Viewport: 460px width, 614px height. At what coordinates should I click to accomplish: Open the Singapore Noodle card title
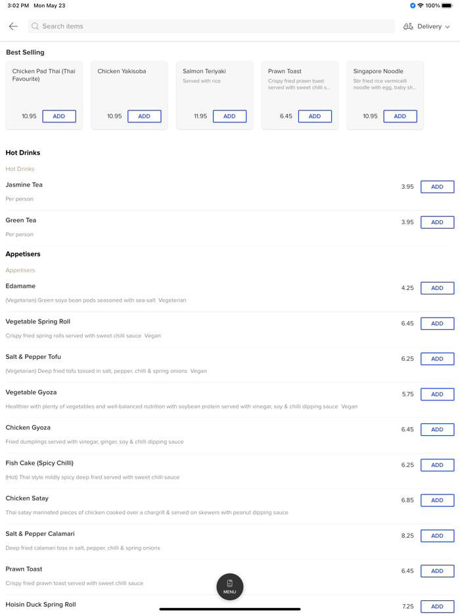pos(378,71)
